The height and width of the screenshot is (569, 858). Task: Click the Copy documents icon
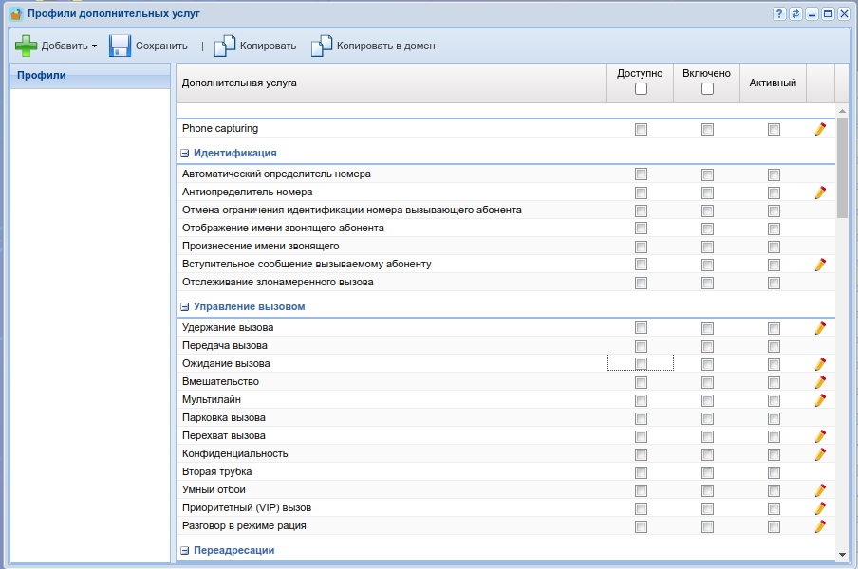[224, 46]
